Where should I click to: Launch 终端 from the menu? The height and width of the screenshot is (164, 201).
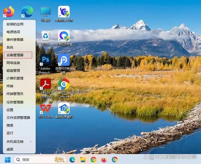tap(19, 86)
